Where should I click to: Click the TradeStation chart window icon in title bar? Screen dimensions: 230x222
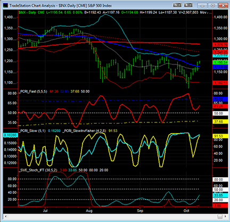(x=5, y=5)
